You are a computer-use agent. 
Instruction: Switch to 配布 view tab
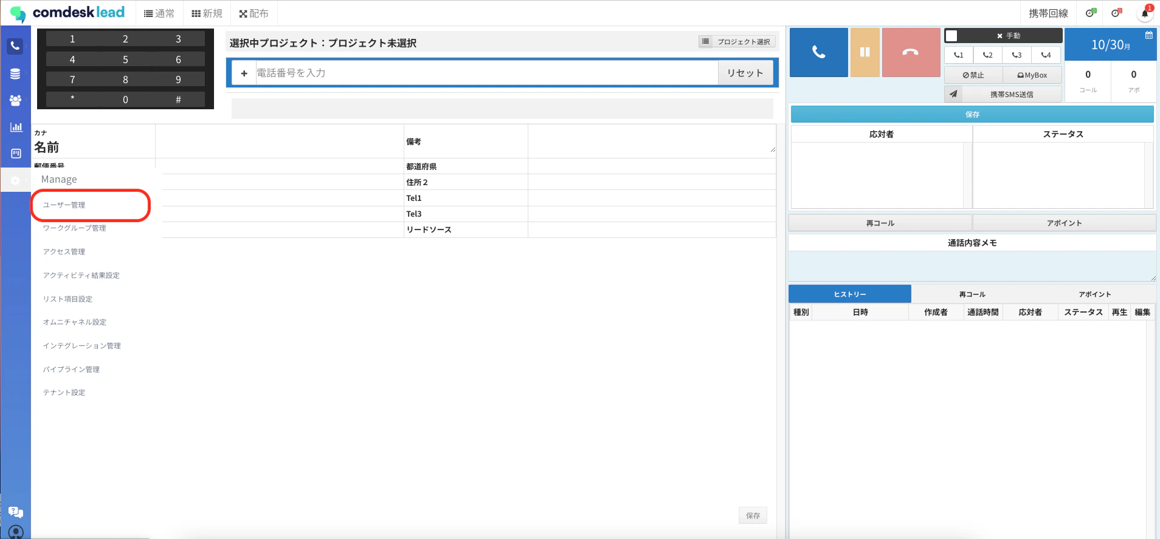coord(254,13)
